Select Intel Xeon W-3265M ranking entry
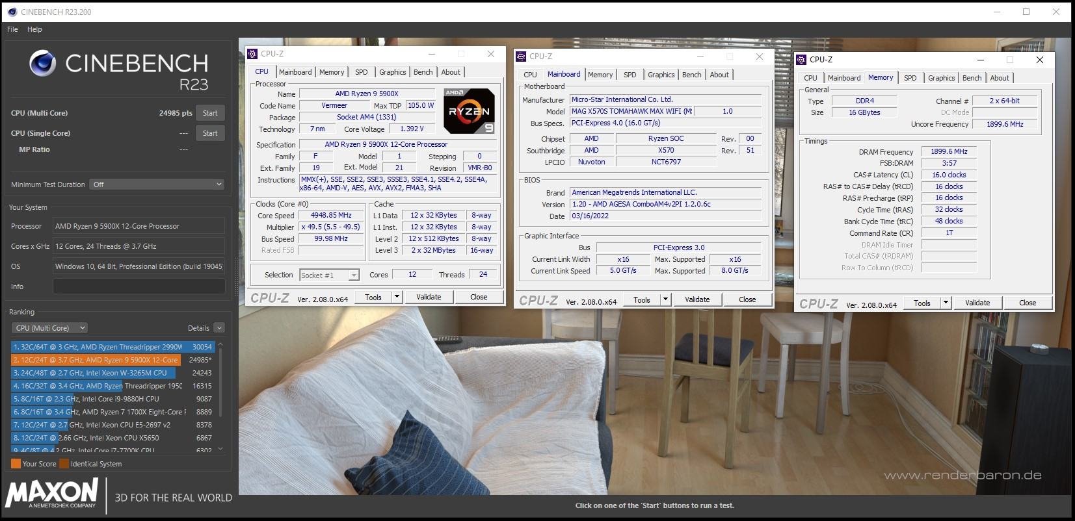Viewport: 1075px width, 521px height. click(x=112, y=373)
